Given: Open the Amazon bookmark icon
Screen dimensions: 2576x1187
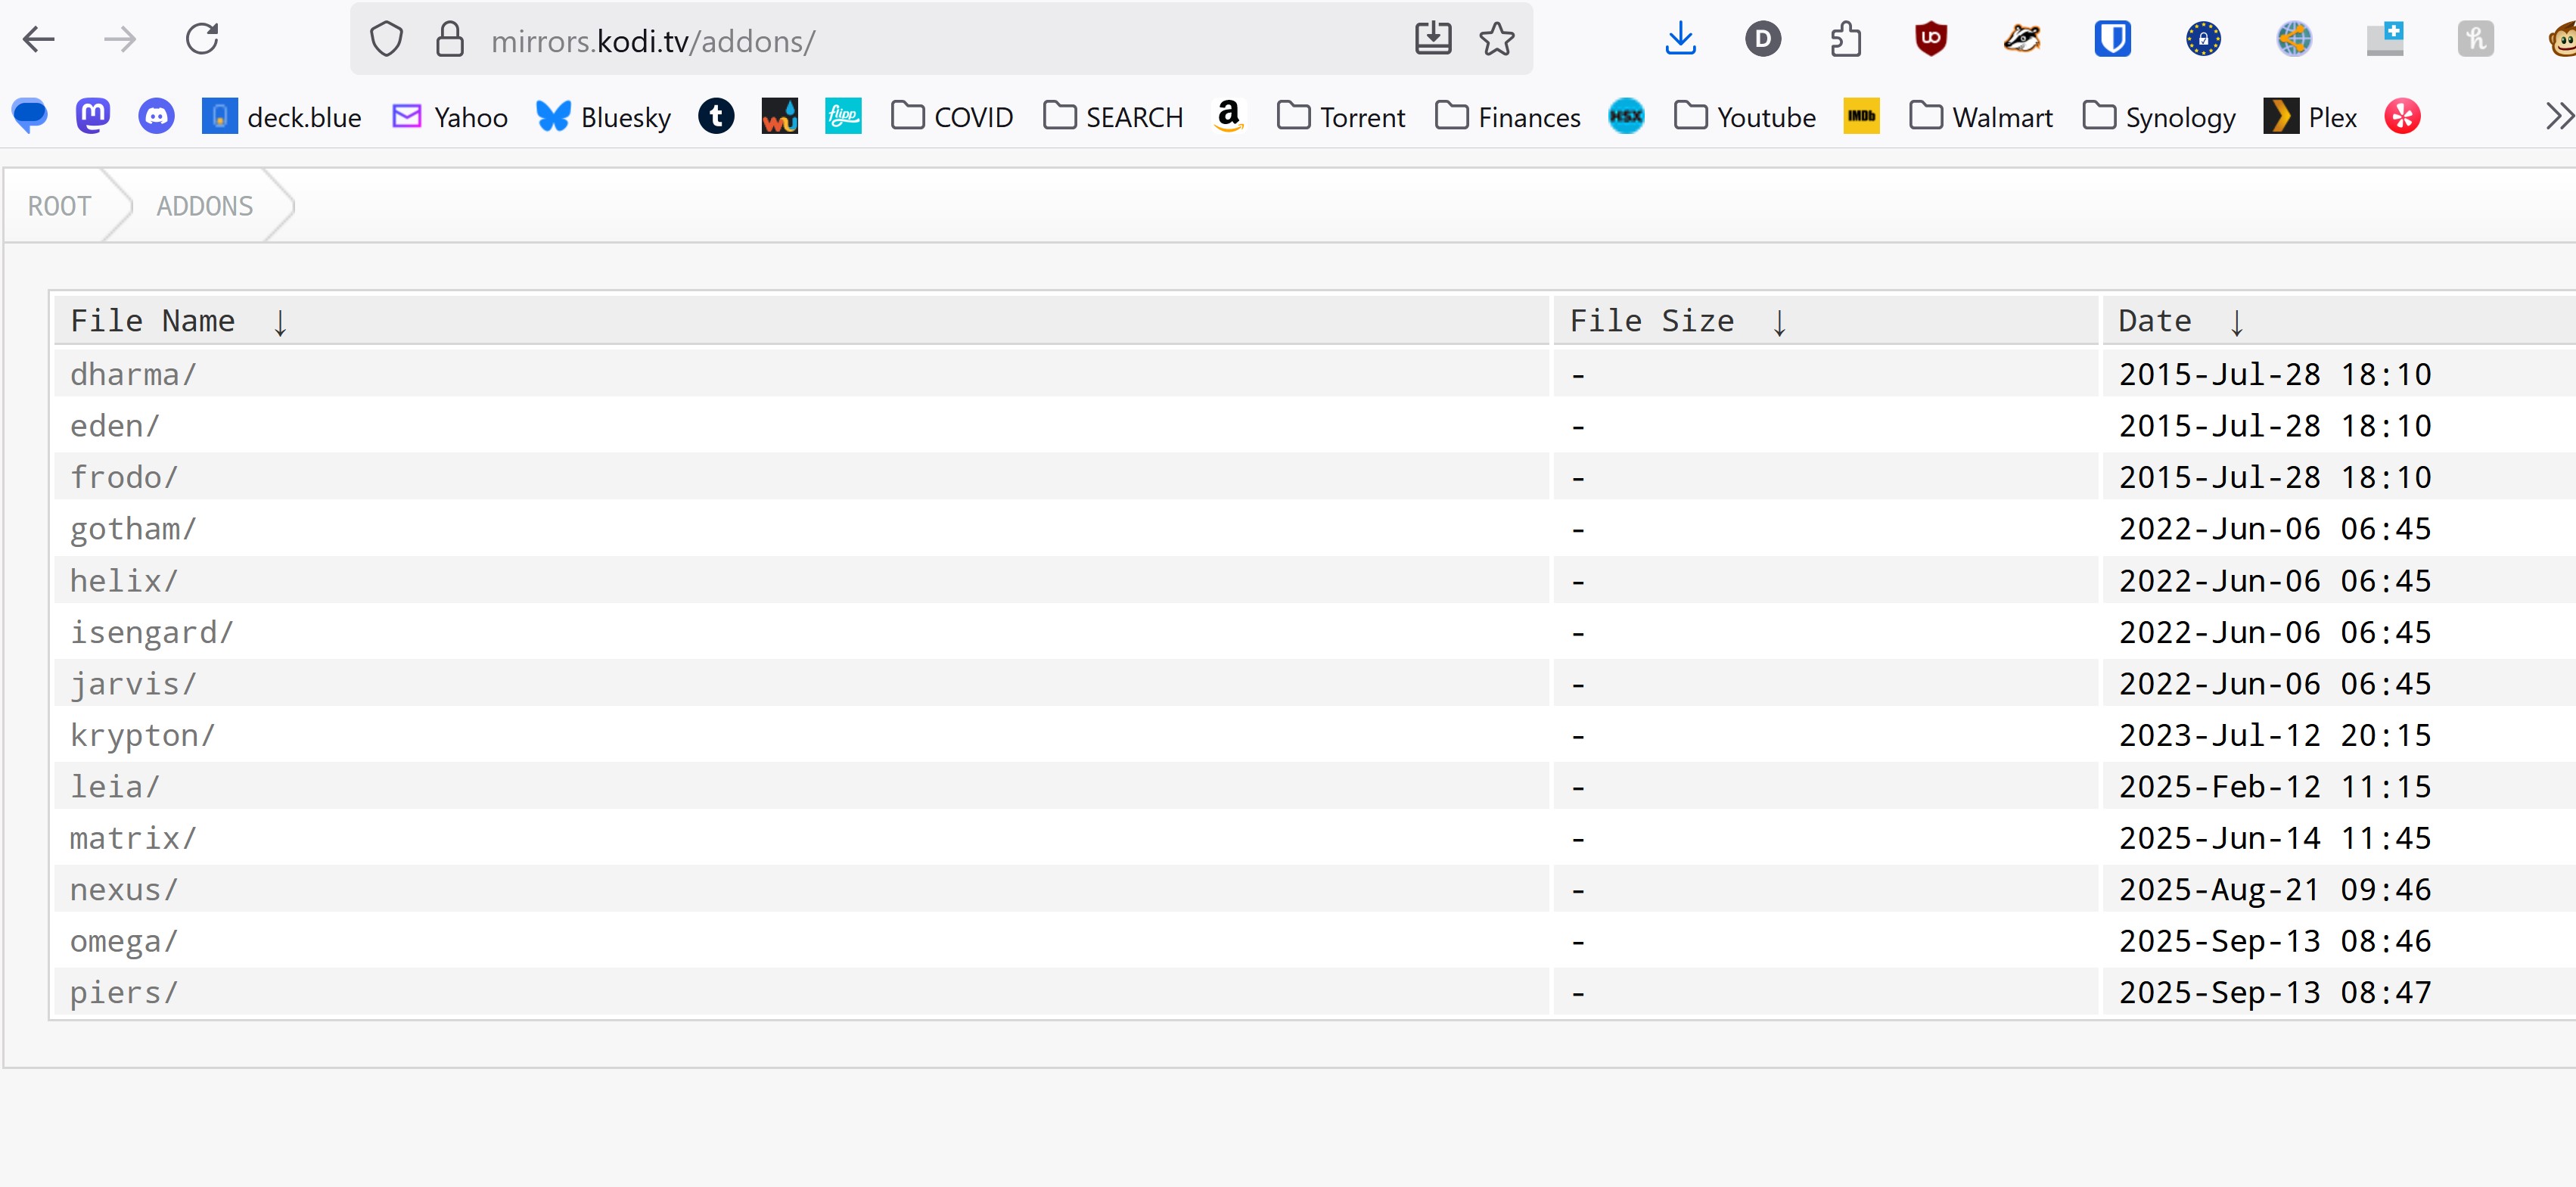Looking at the screenshot, I should [1228, 117].
